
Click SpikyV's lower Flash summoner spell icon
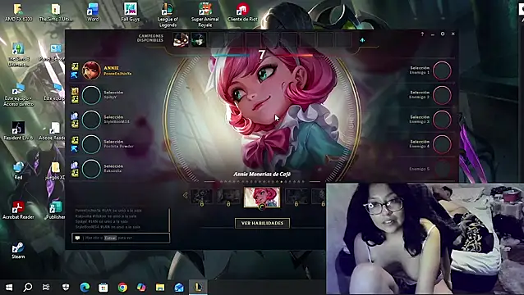click(75, 99)
